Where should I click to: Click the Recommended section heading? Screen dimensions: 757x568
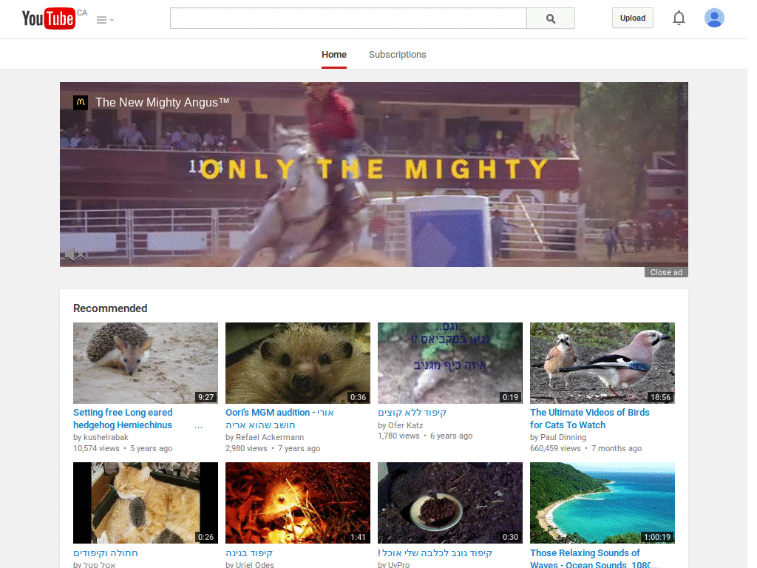(x=110, y=308)
